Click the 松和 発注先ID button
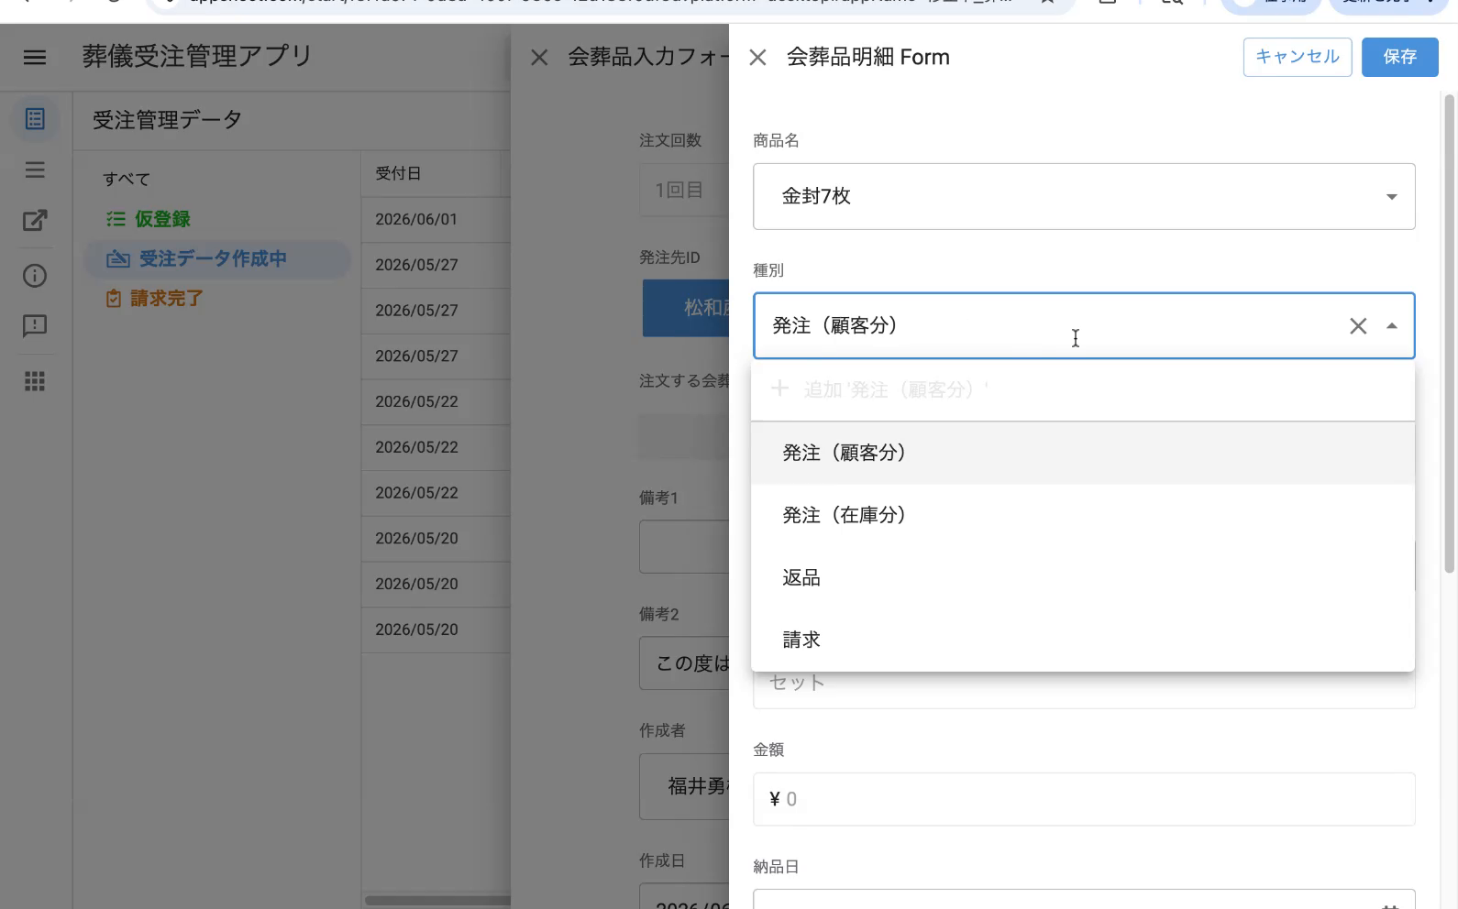Screen dimensions: 1458x909 pyautogui.click(x=686, y=308)
